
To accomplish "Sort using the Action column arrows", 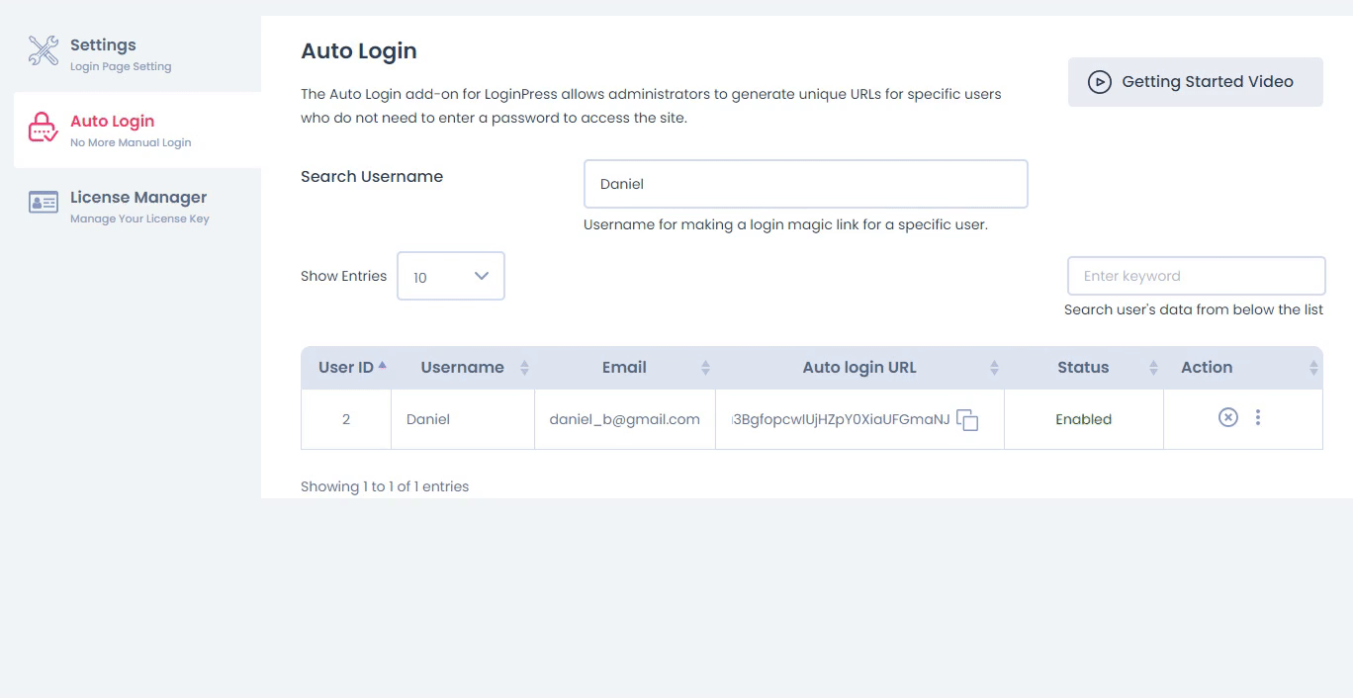I will point(1313,368).
